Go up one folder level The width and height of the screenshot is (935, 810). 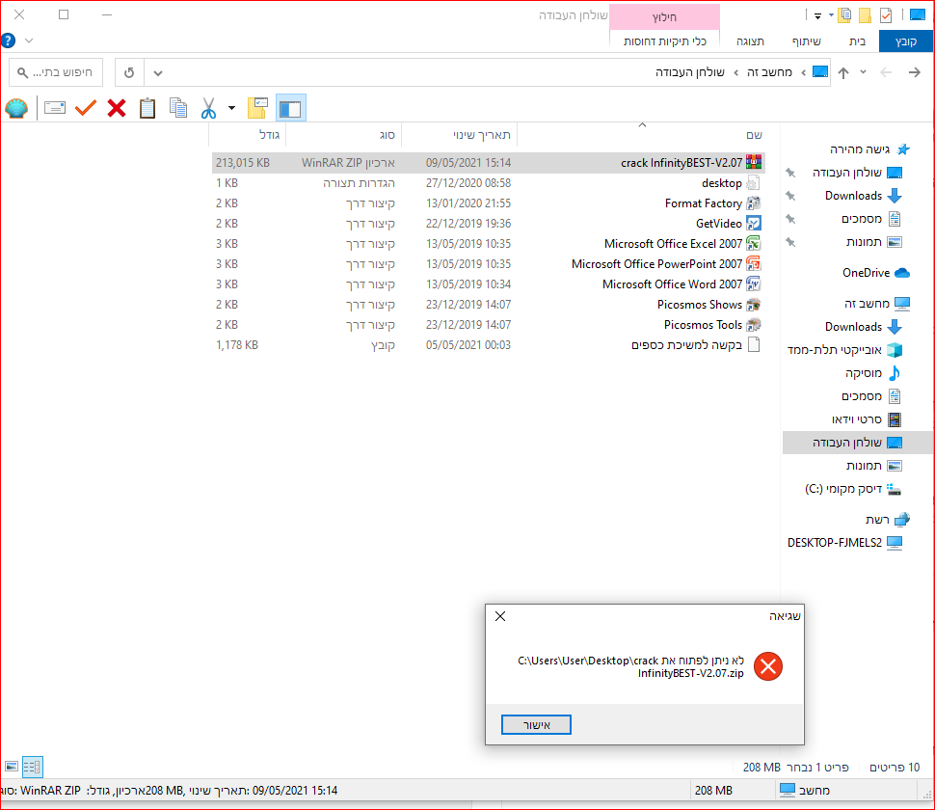click(x=843, y=72)
